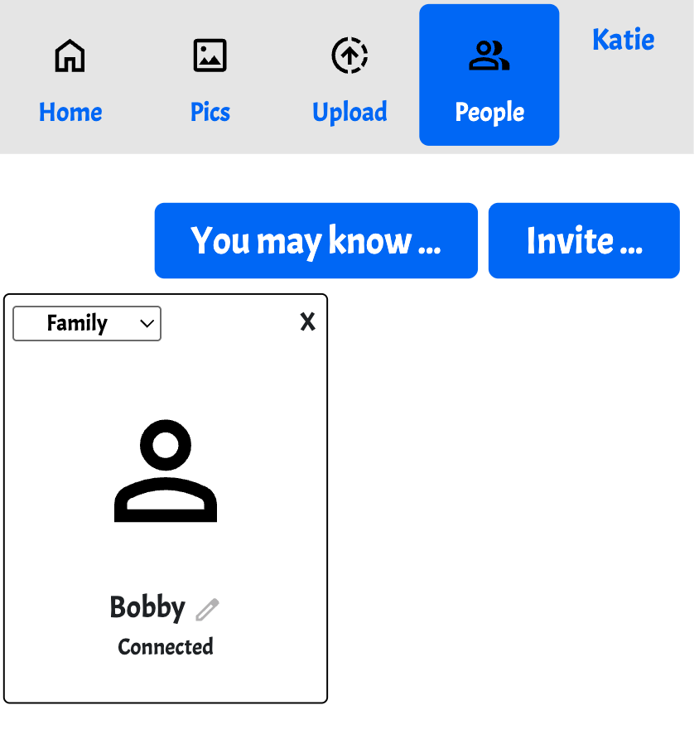
Task: Click the Upload circular arrow icon
Action: (349, 56)
